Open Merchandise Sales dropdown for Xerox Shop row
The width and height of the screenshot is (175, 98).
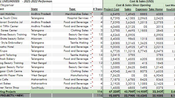click(91, 88)
